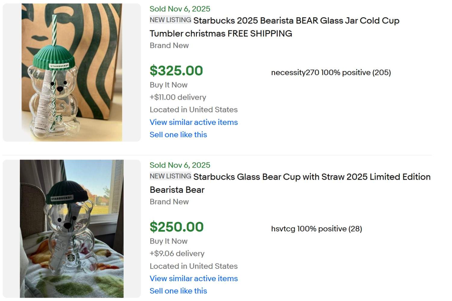Click the 'Located in United States' text on first listing
The width and height of the screenshot is (452, 301).
pyautogui.click(x=193, y=110)
